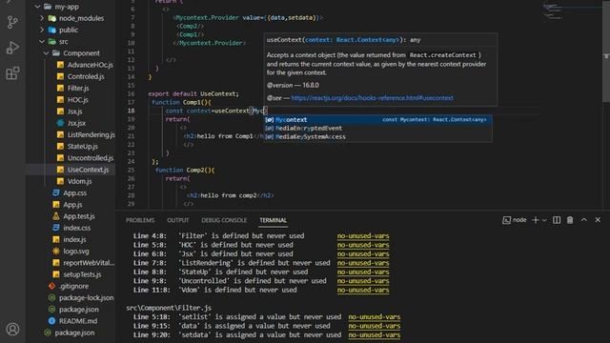Create a new terminal with plus icon
Image resolution: width=610 pixels, height=343 pixels.
point(536,220)
